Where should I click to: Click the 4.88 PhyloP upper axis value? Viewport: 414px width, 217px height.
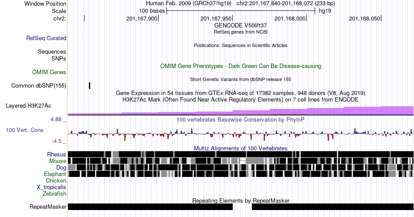click(56, 119)
